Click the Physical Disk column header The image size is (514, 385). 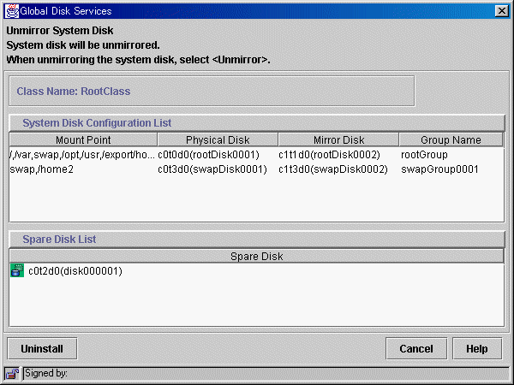tap(218, 139)
